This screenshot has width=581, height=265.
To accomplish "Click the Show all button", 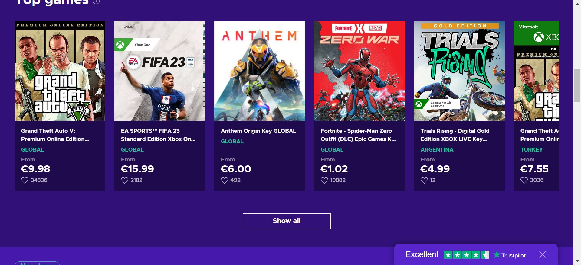I will pyautogui.click(x=287, y=221).
